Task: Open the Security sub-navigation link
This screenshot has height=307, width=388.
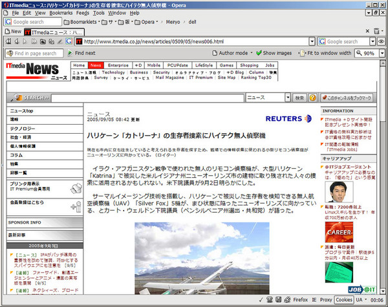Action: (x=161, y=72)
